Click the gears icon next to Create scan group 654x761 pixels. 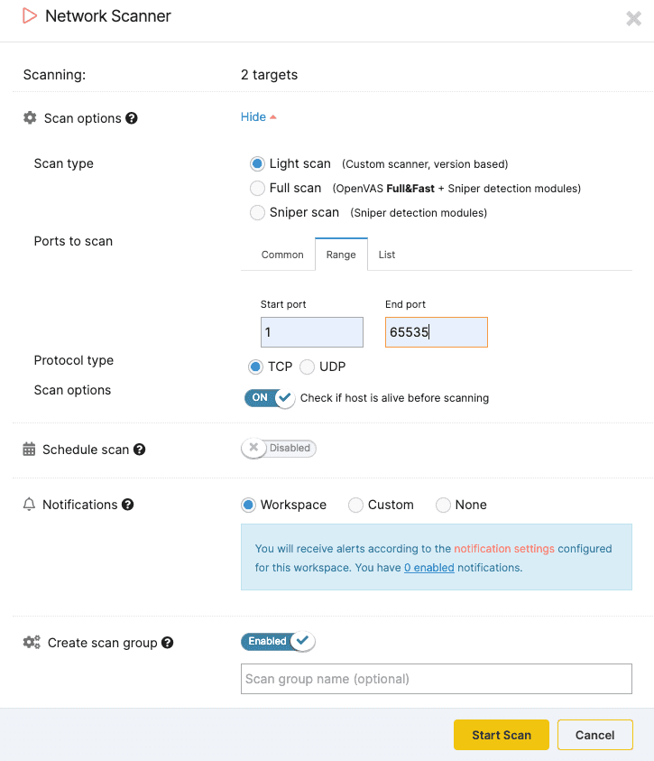[30, 642]
